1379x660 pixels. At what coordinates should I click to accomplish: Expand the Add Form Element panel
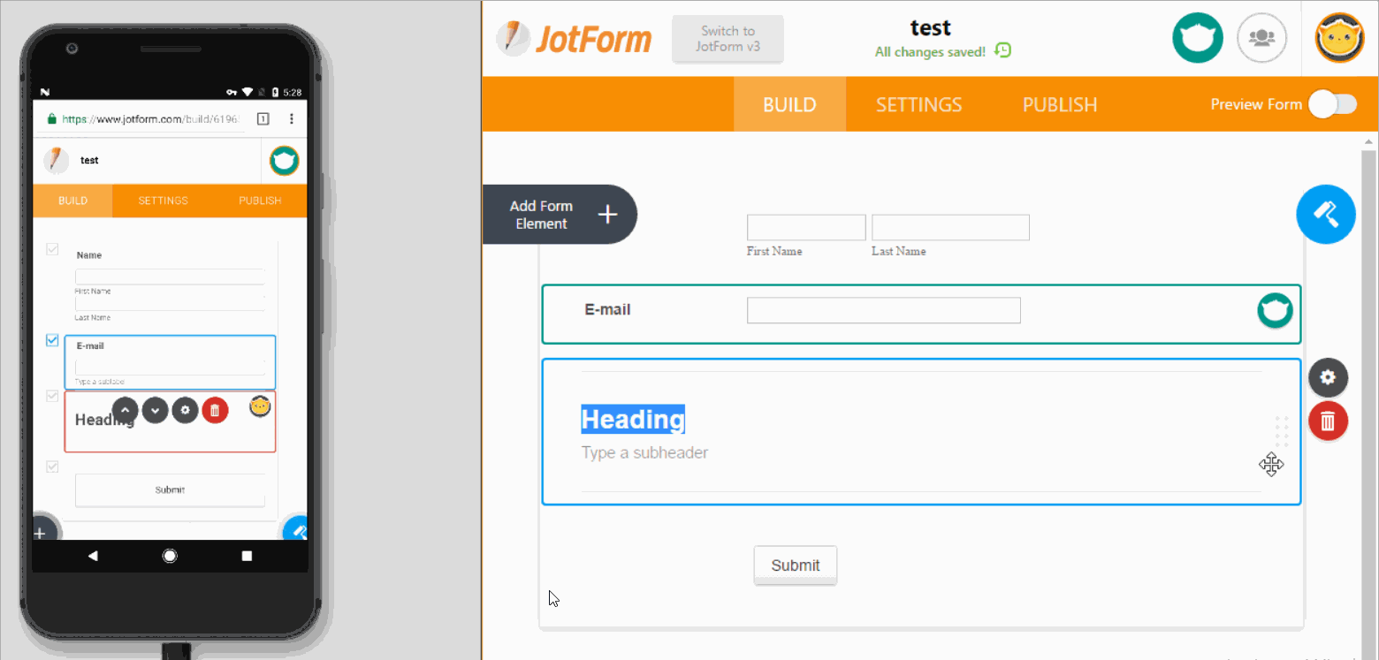pyautogui.click(x=560, y=215)
